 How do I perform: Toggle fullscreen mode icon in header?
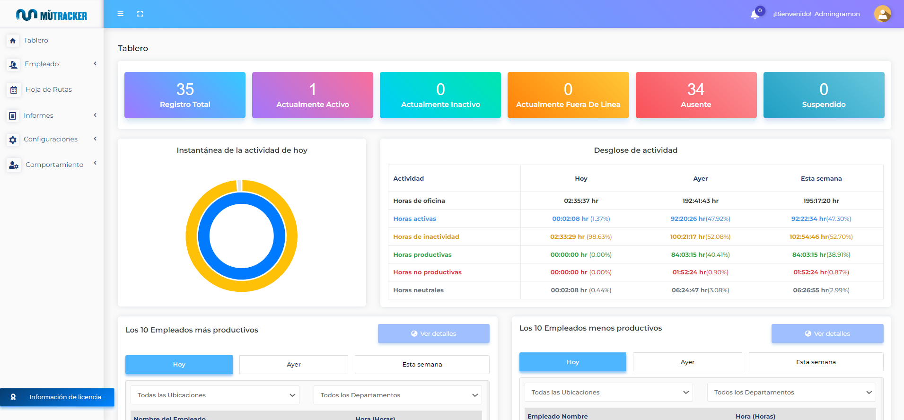point(140,14)
